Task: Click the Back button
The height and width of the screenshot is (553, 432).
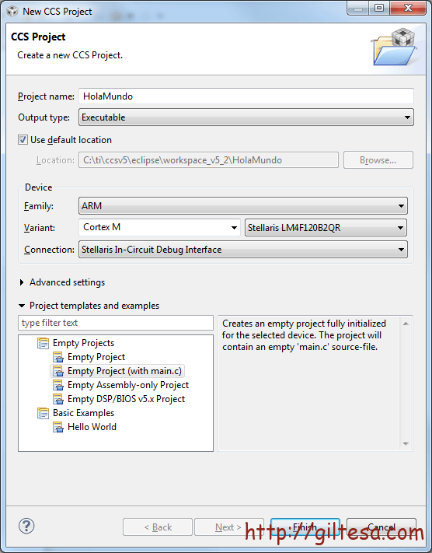Action: click(x=158, y=527)
